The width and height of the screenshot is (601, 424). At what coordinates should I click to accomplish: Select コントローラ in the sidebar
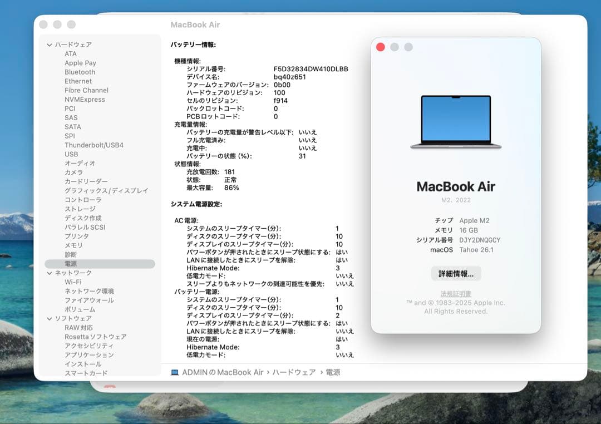tap(83, 200)
